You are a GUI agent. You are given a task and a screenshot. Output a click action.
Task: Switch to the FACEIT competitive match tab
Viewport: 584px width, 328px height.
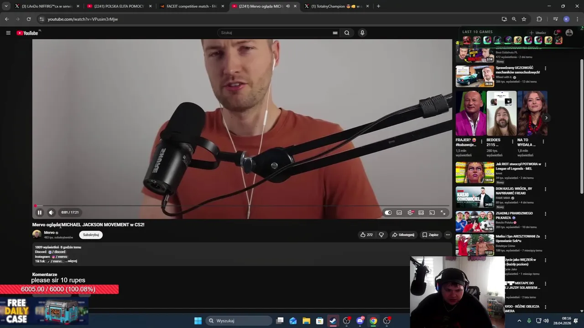click(x=192, y=6)
